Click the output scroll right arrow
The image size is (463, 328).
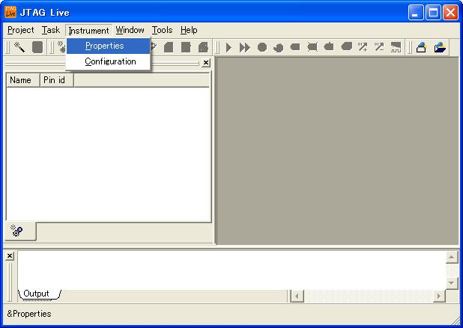(439, 296)
